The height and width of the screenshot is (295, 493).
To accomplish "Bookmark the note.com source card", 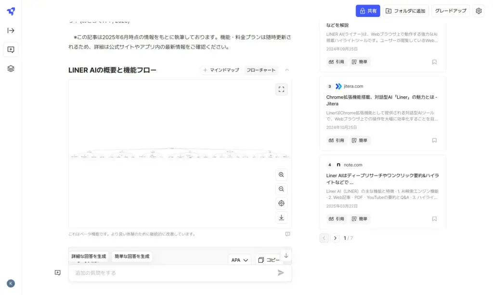I will pyautogui.click(x=434, y=218).
